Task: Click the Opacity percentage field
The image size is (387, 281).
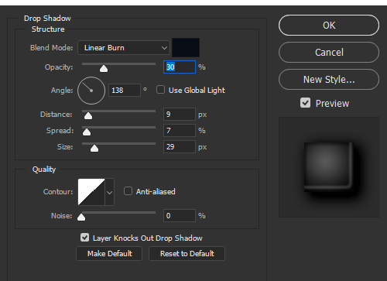Action: 180,67
